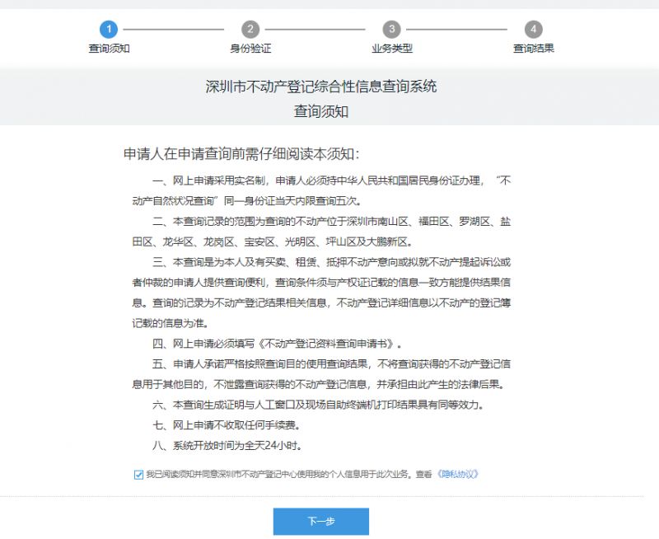
Task: Click the 下一步 button
Action: point(321,522)
